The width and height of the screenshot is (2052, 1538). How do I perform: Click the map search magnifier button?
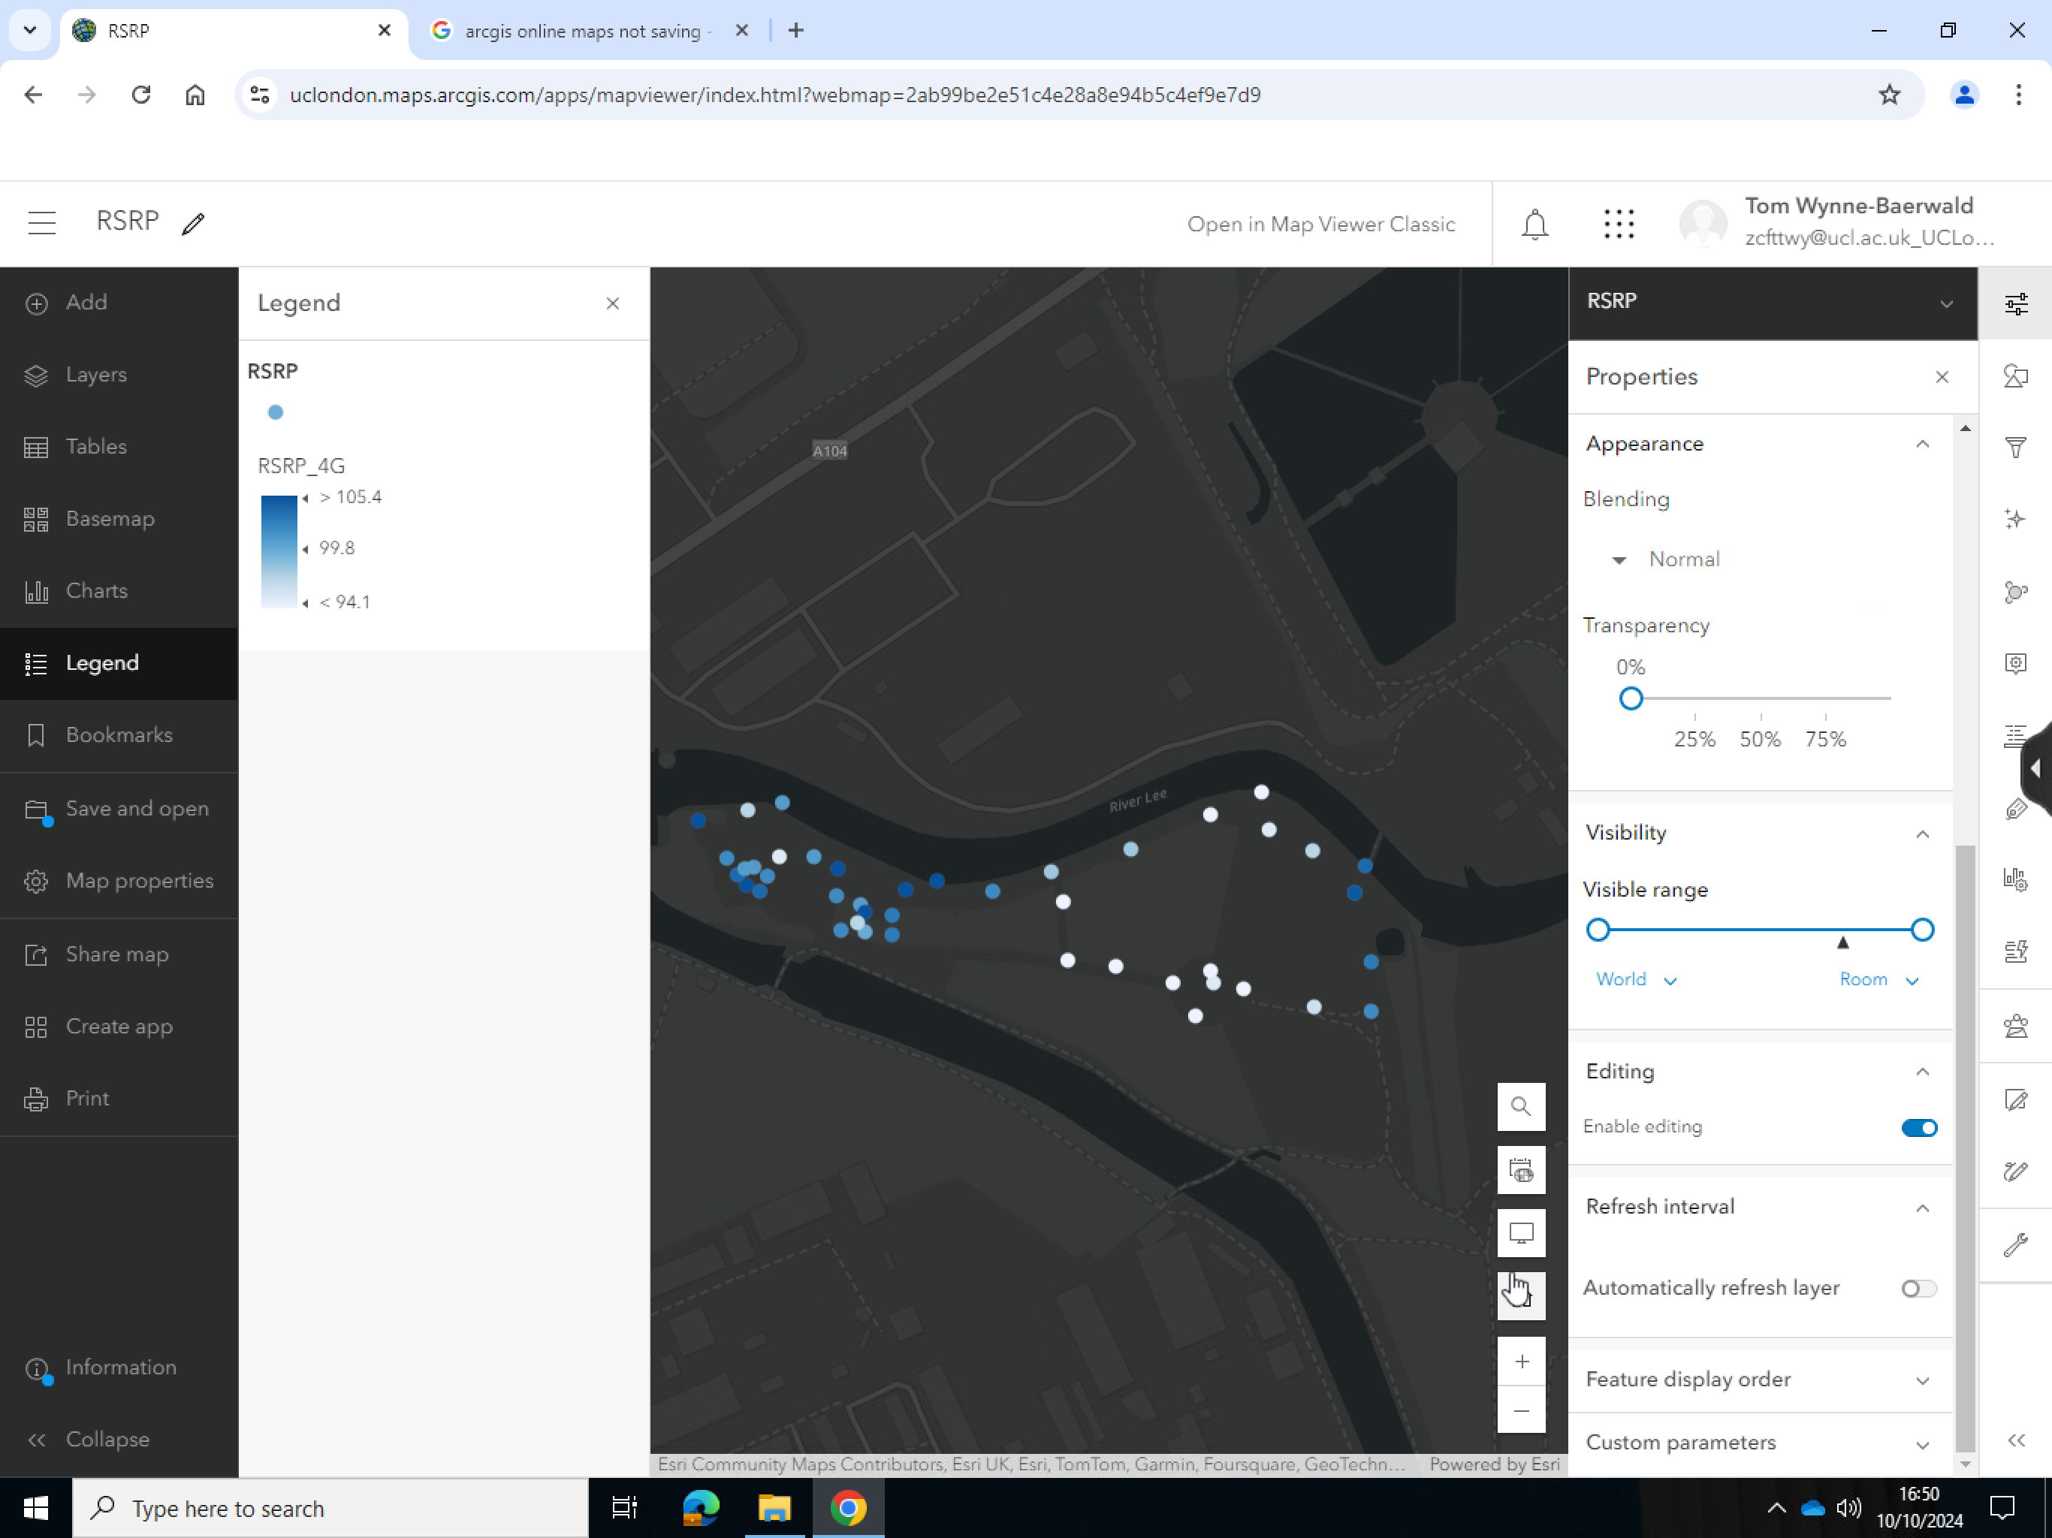point(1520,1107)
